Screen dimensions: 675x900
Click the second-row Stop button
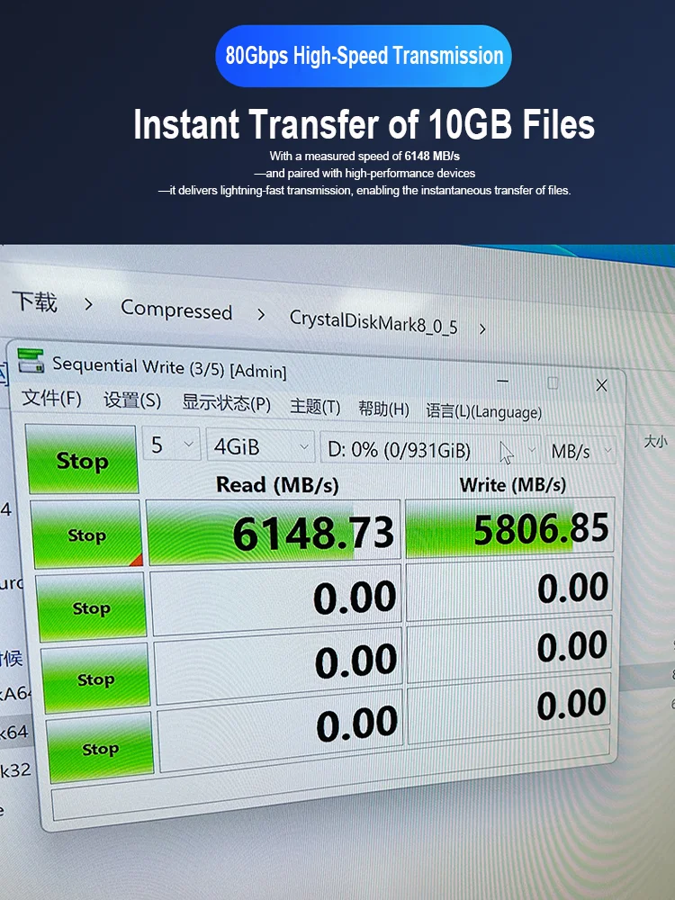tap(91, 607)
